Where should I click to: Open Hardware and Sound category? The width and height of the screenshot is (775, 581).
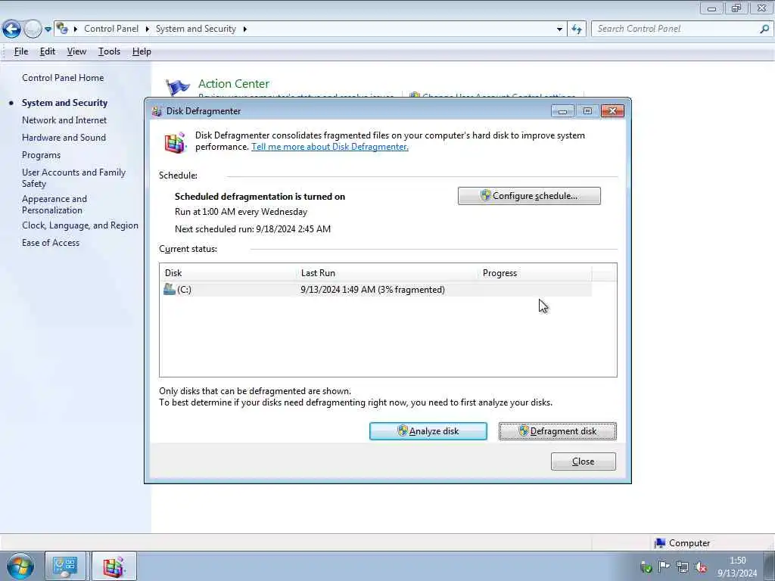[64, 138]
